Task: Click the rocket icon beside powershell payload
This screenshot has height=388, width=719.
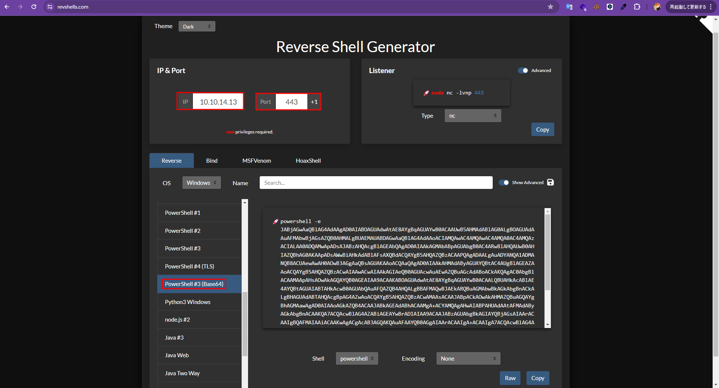Action: 275,222
